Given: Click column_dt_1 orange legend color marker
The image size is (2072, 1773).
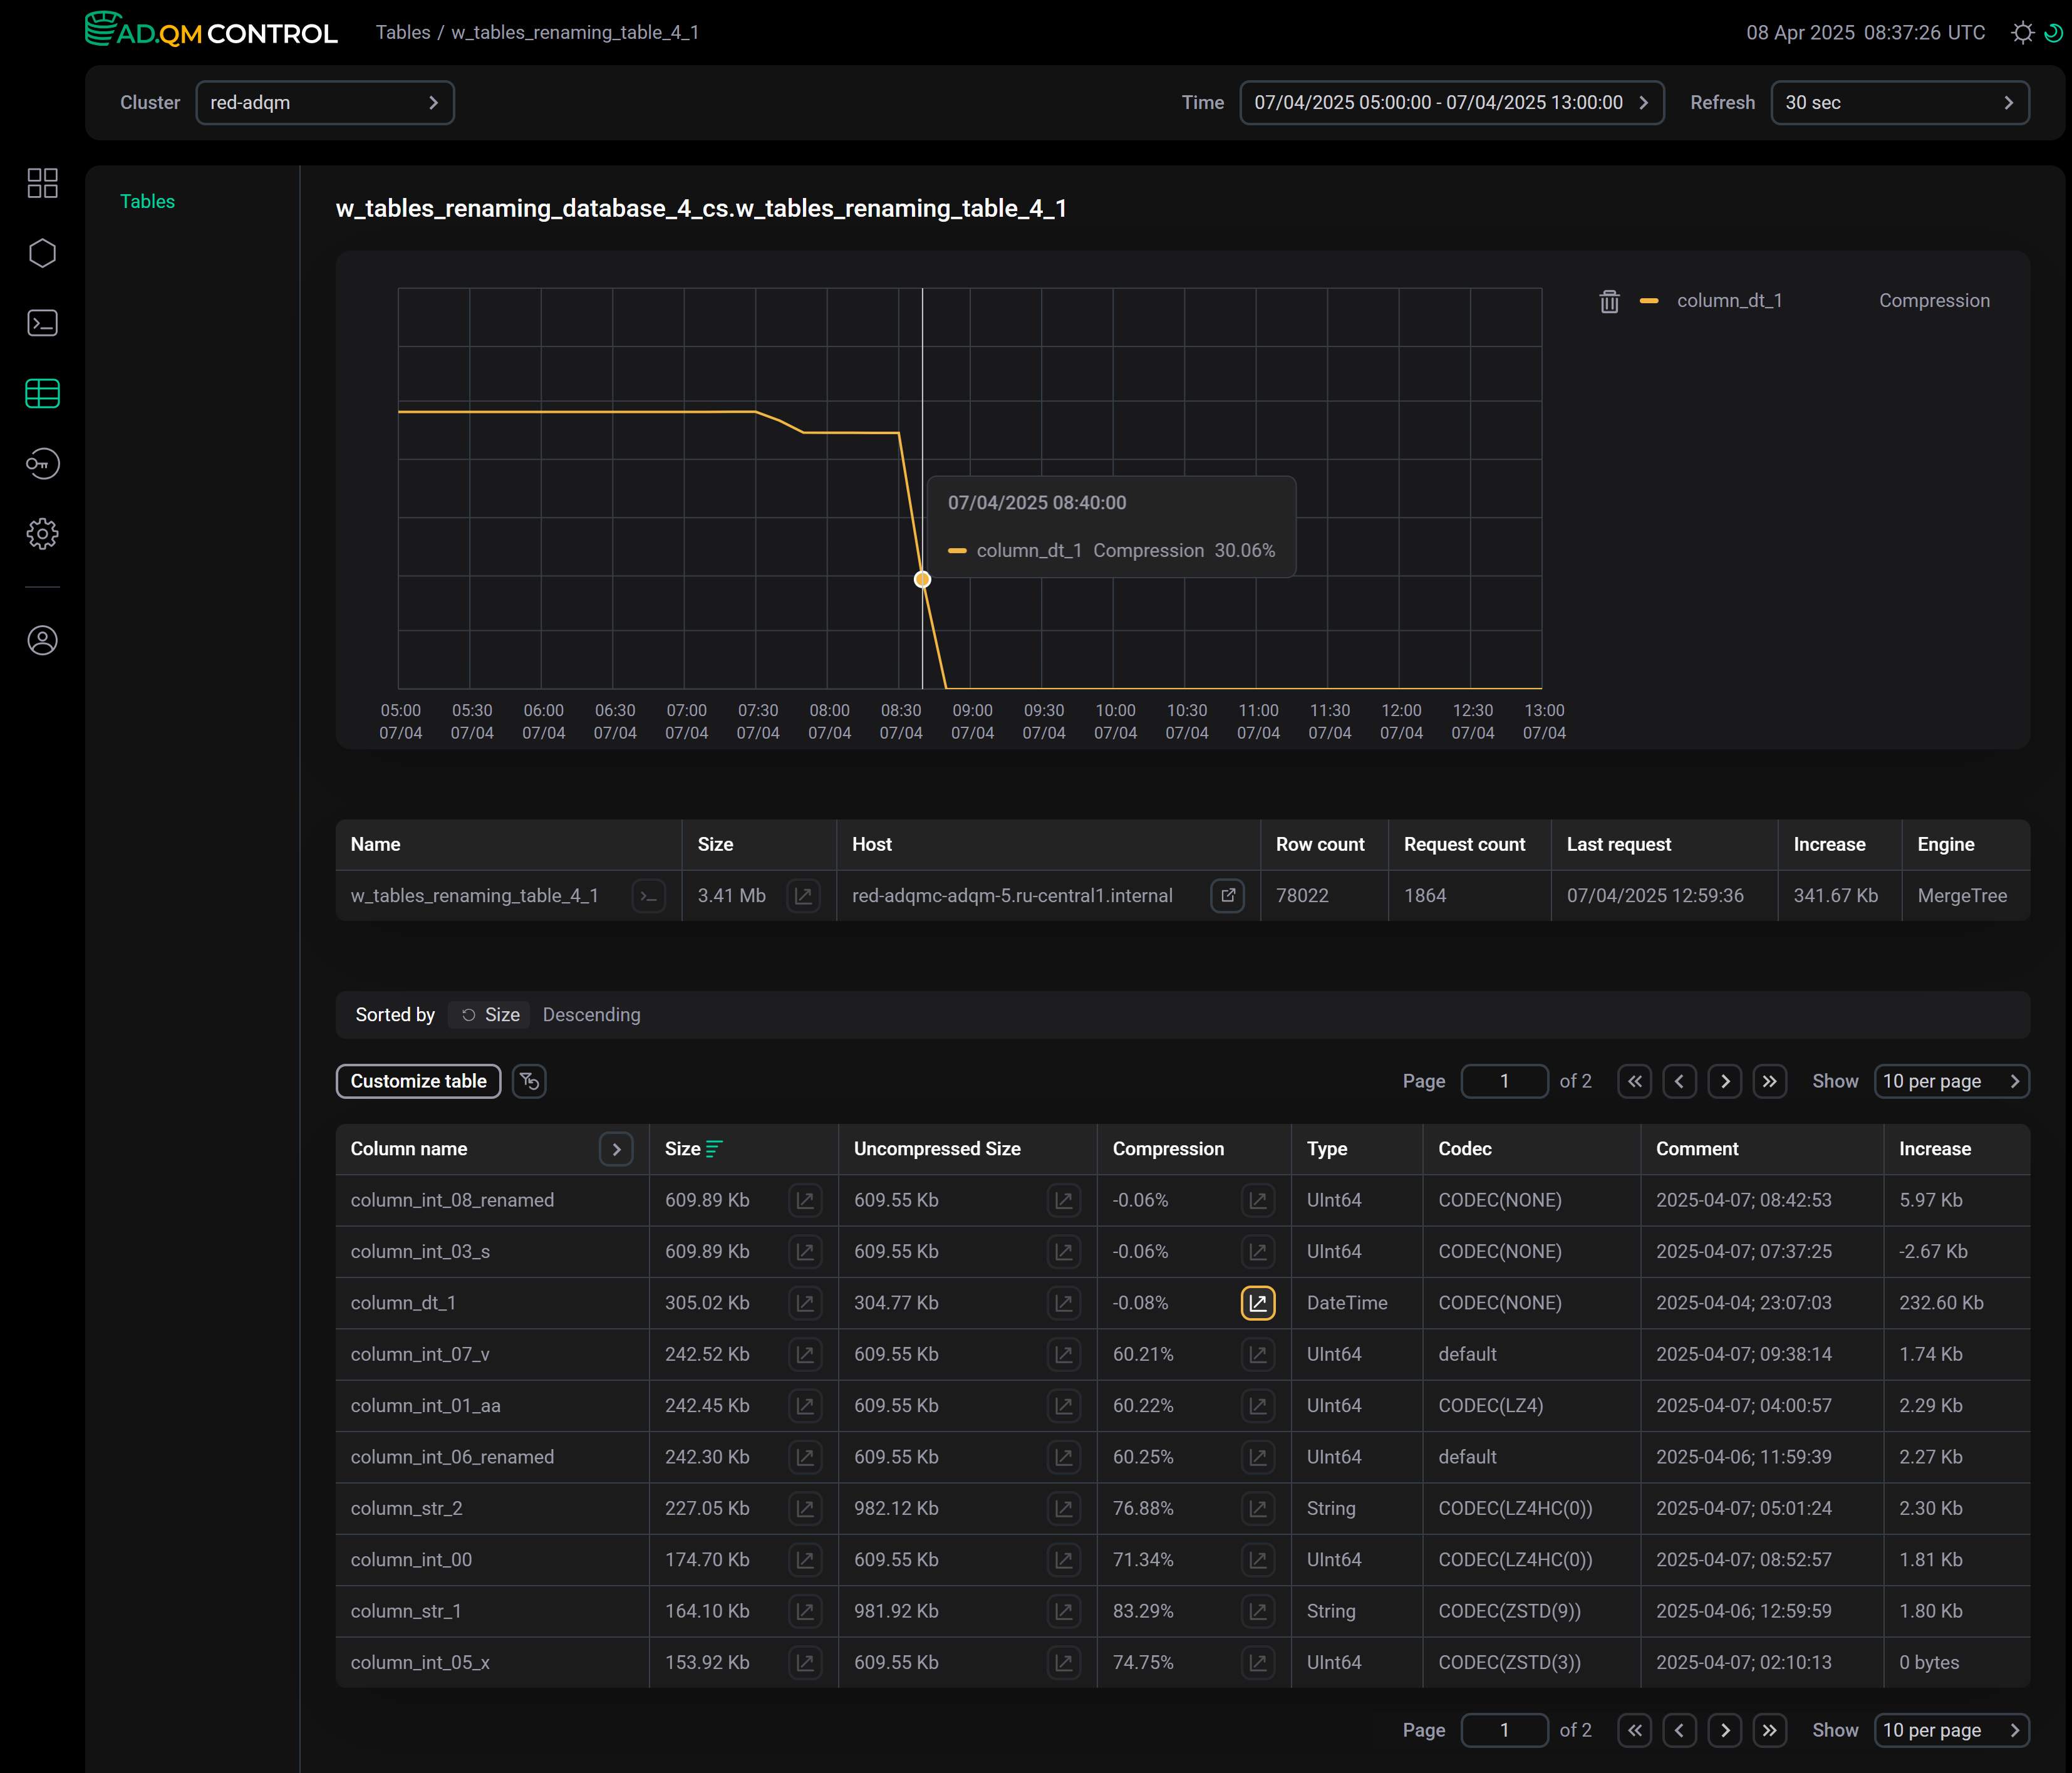Looking at the screenshot, I should coord(1649,301).
